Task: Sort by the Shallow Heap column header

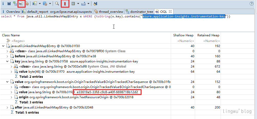Action: coord(183,35)
